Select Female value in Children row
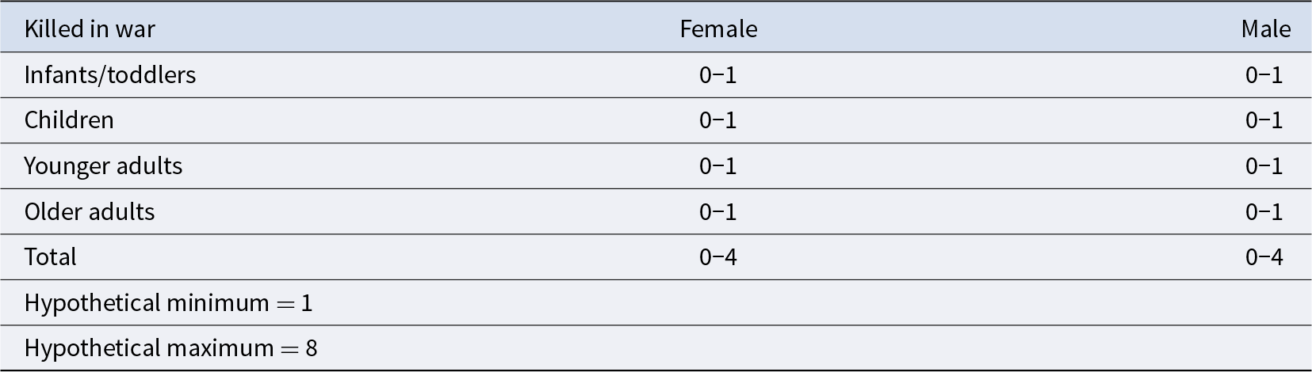The height and width of the screenshot is (372, 1312). coord(718,120)
